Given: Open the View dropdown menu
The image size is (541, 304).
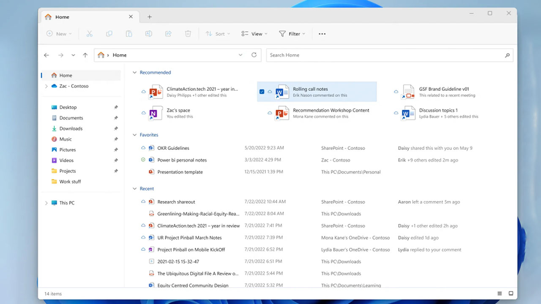Looking at the screenshot, I should tap(254, 34).
